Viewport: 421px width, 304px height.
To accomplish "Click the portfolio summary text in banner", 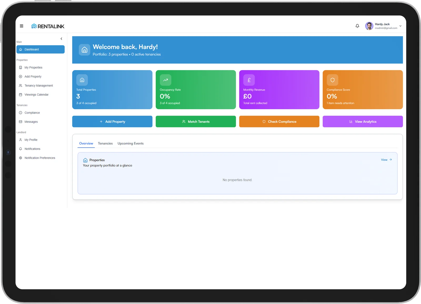I will coord(127,55).
